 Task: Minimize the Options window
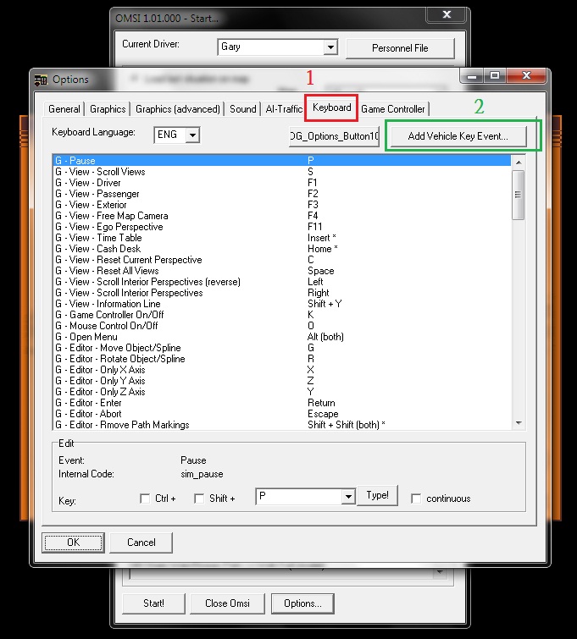[x=472, y=76]
